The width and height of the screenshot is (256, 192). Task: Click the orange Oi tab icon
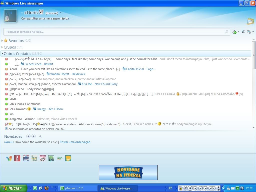coord(68,158)
